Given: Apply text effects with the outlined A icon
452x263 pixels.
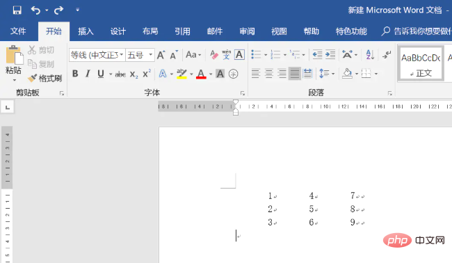Looking at the screenshot, I should click(x=163, y=74).
